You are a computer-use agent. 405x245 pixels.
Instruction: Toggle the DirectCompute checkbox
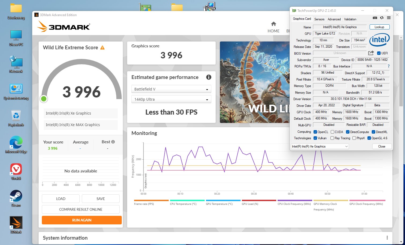tap(348, 132)
